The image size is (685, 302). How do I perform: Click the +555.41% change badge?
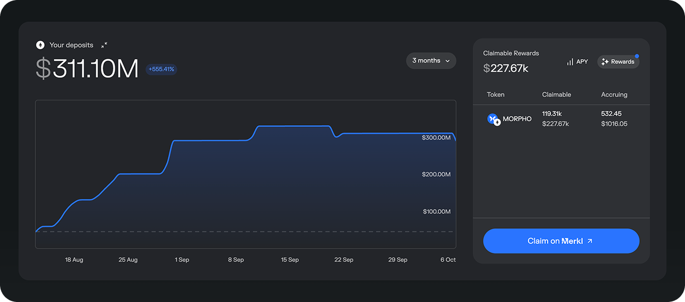point(161,70)
